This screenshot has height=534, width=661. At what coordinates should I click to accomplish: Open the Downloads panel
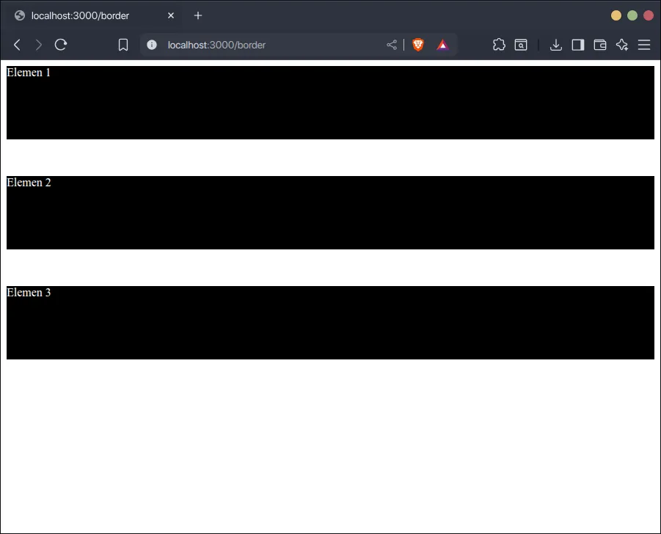[556, 45]
